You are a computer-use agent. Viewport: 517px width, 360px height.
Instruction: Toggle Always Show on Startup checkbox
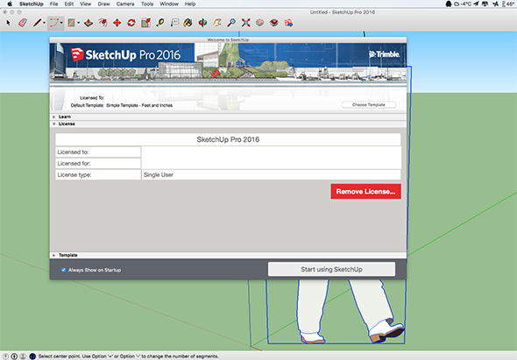pos(64,270)
